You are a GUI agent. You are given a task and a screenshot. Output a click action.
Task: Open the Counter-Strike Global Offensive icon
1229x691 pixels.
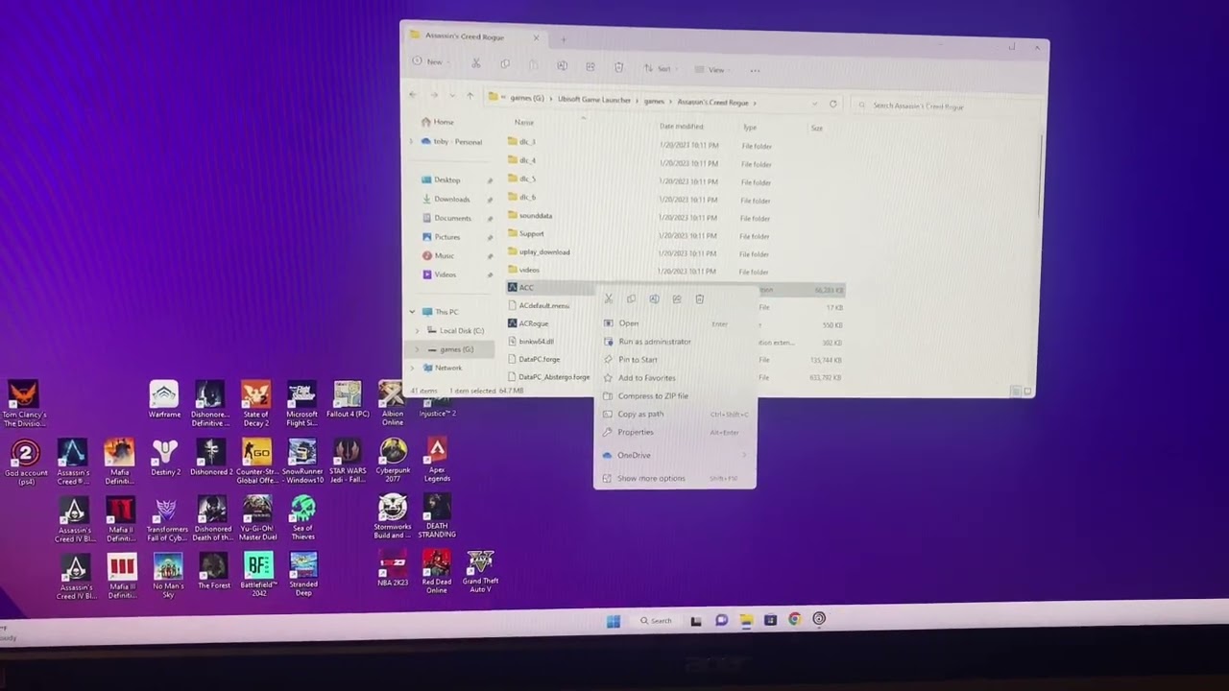coord(256,462)
